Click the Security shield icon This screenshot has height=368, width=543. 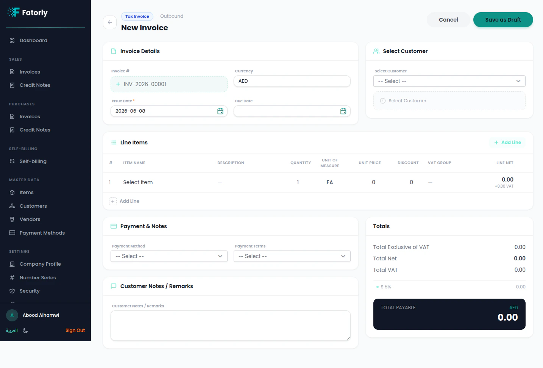click(x=12, y=291)
